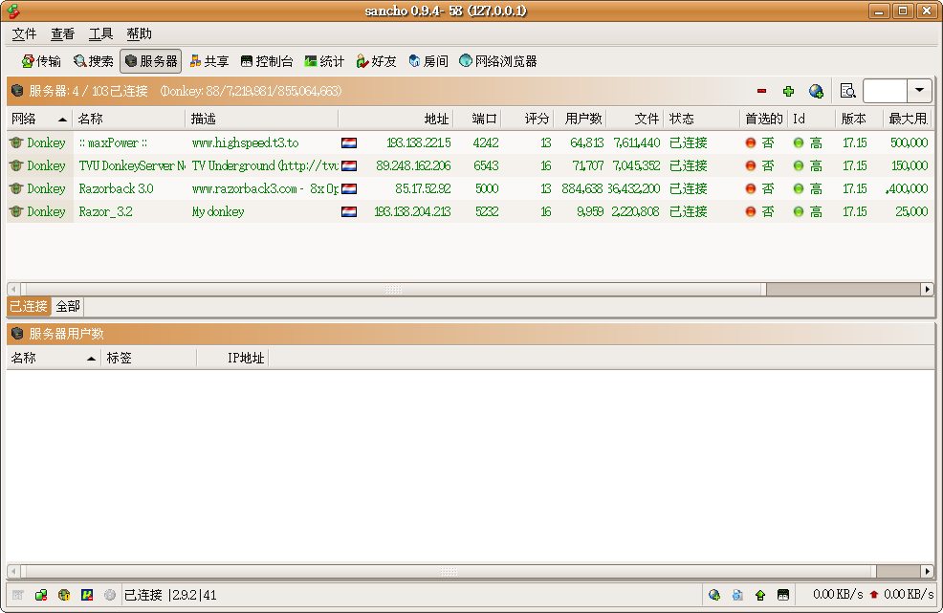Click the Donkey icon on maxPower row
943x613 pixels.
click(x=16, y=142)
